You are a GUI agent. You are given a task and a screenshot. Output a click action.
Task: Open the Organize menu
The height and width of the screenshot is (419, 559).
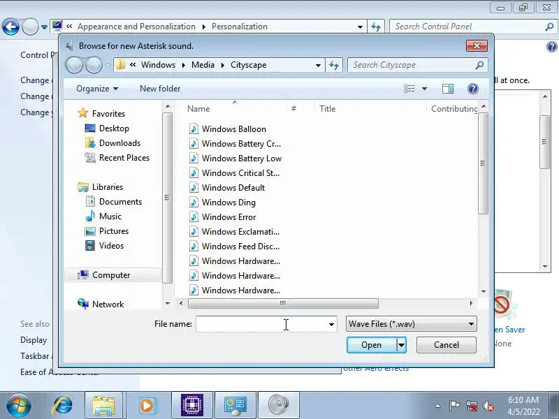coord(97,89)
